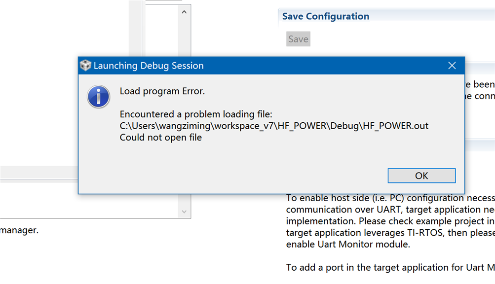Screen dimensions: 495x284
Task: Click the horizontal scrollbar in the left panel
Action: pyautogui.click(x=39, y=173)
